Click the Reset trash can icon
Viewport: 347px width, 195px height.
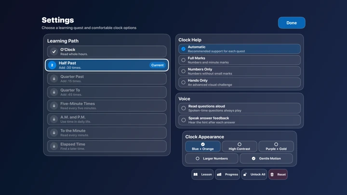coord(272,174)
